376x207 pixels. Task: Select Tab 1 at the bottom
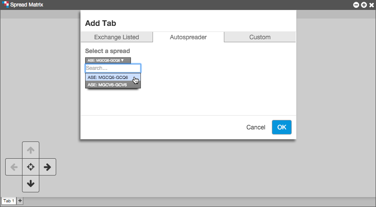point(9,201)
